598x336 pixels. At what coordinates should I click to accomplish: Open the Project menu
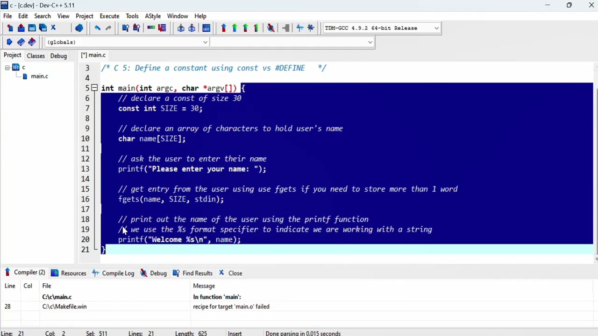85,16
